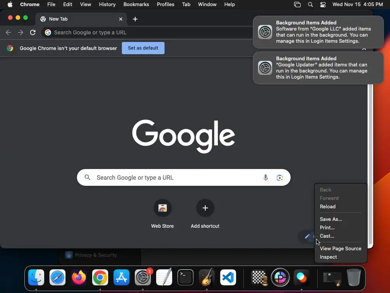This screenshot has height=293, width=390.
Task: Open the Bookmarks menu
Action: (x=136, y=5)
